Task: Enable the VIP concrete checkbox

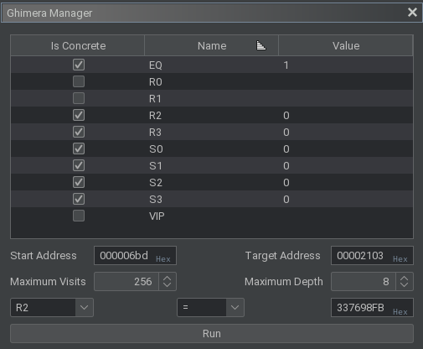Action: pyautogui.click(x=79, y=216)
